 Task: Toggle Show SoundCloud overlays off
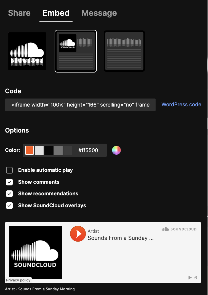pyautogui.click(x=9, y=206)
